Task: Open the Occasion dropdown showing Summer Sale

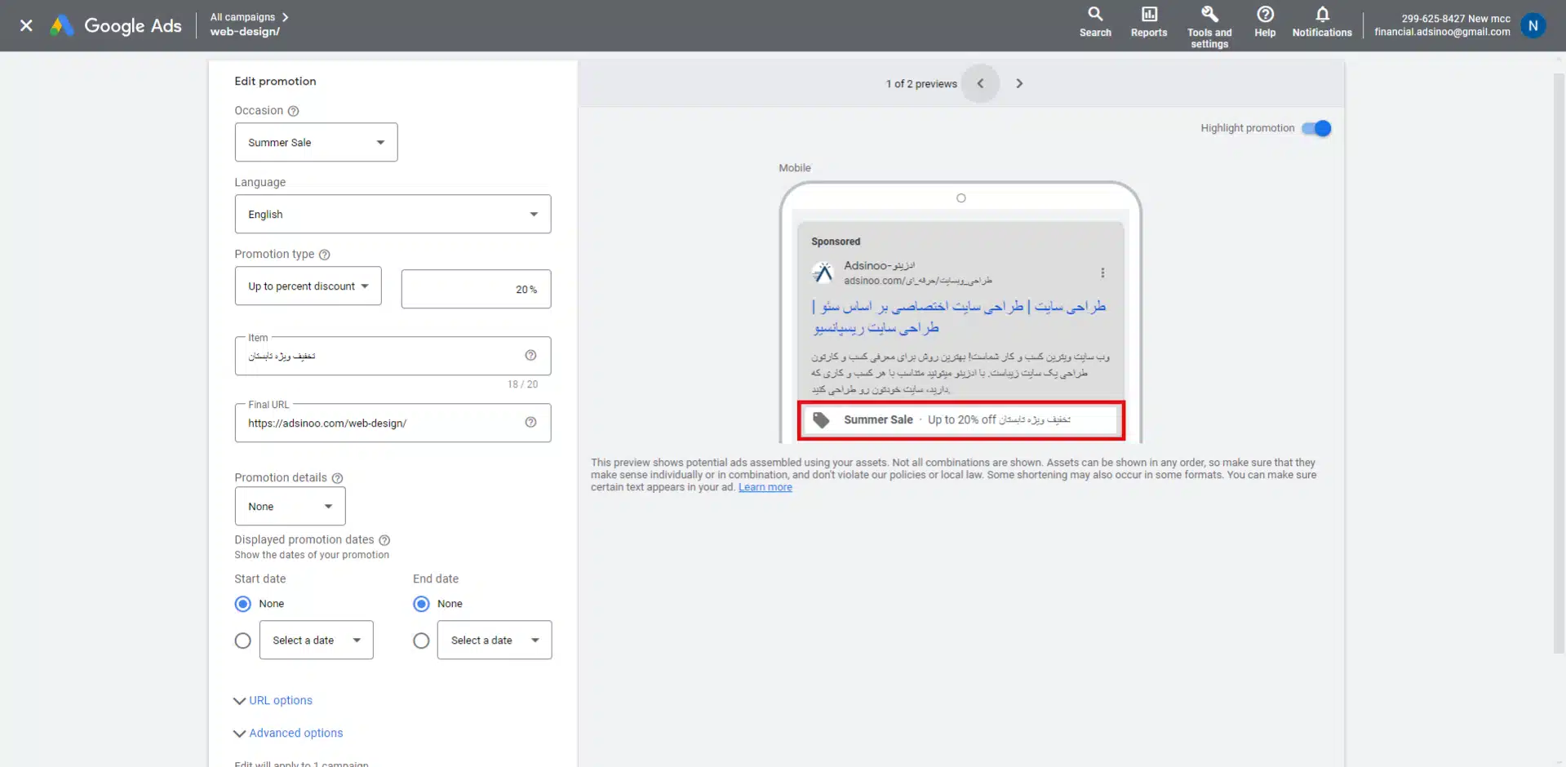Action: (x=316, y=142)
